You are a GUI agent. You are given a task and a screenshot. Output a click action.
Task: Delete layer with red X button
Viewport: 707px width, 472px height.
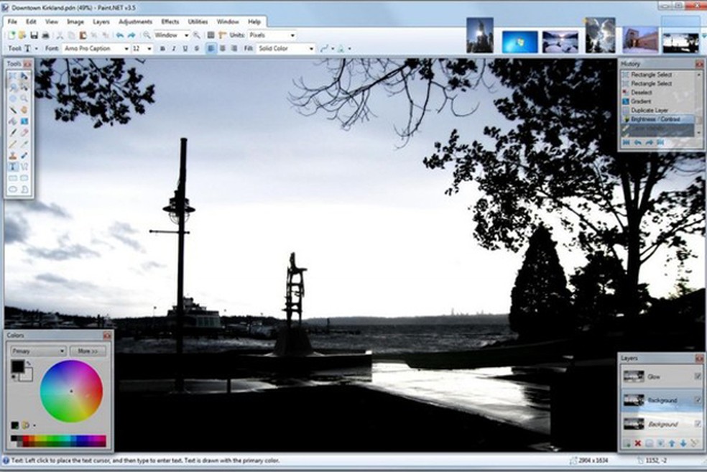pyautogui.click(x=637, y=443)
